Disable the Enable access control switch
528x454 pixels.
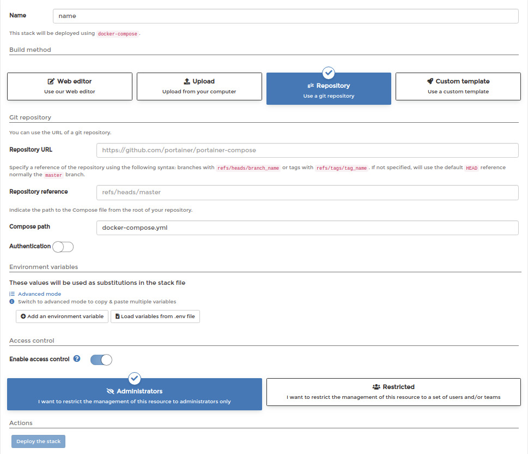101,360
